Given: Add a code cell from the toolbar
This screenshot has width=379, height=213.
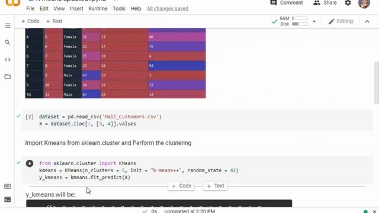Looking at the screenshot, I should 30,21.
